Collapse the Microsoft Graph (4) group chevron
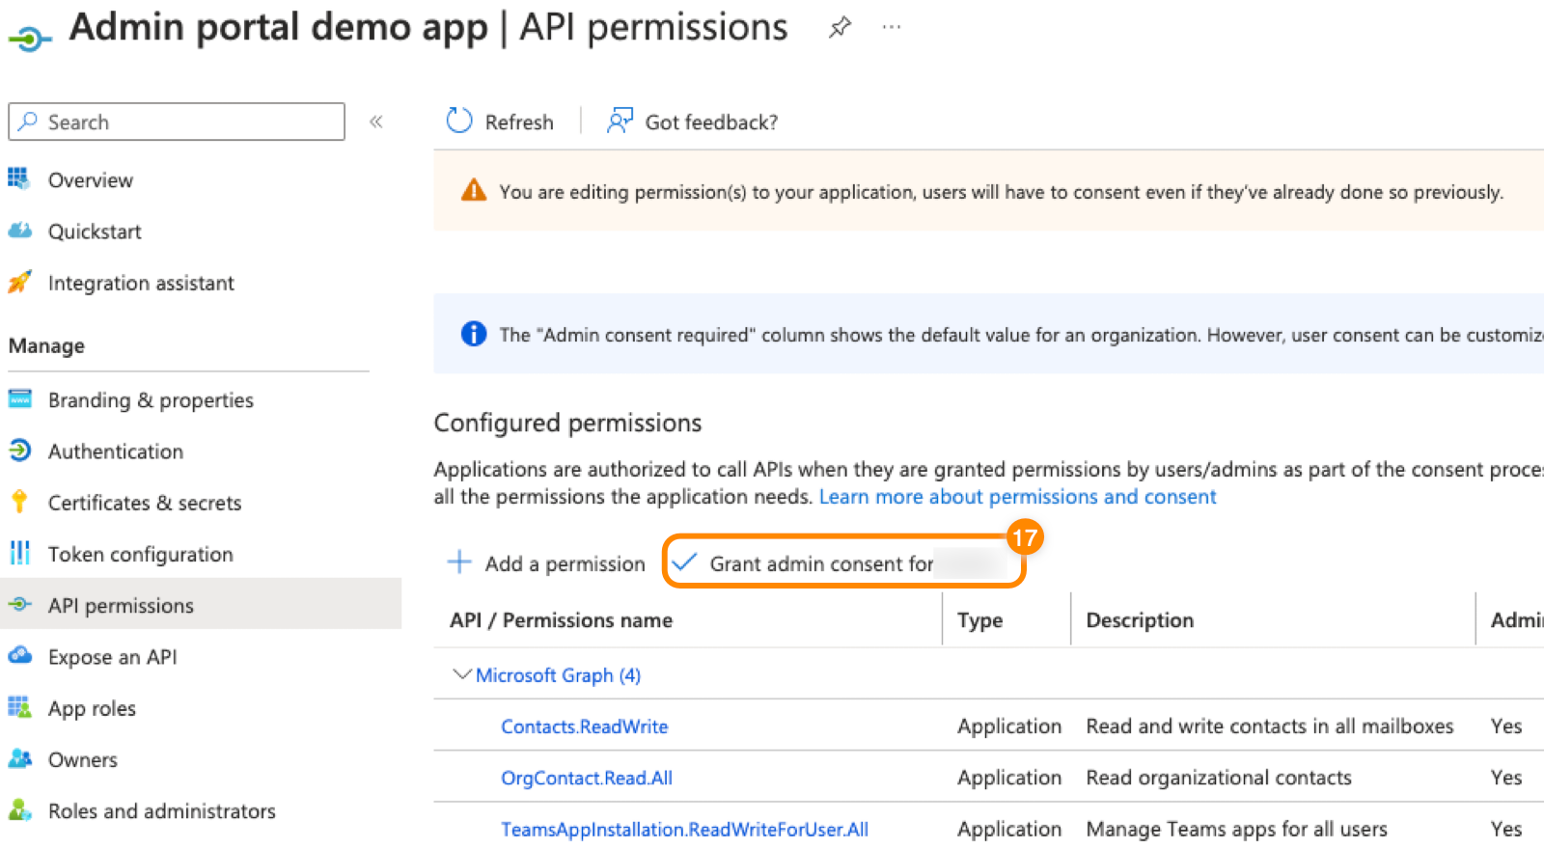Image resolution: width=1544 pixels, height=849 pixels. coord(462,674)
